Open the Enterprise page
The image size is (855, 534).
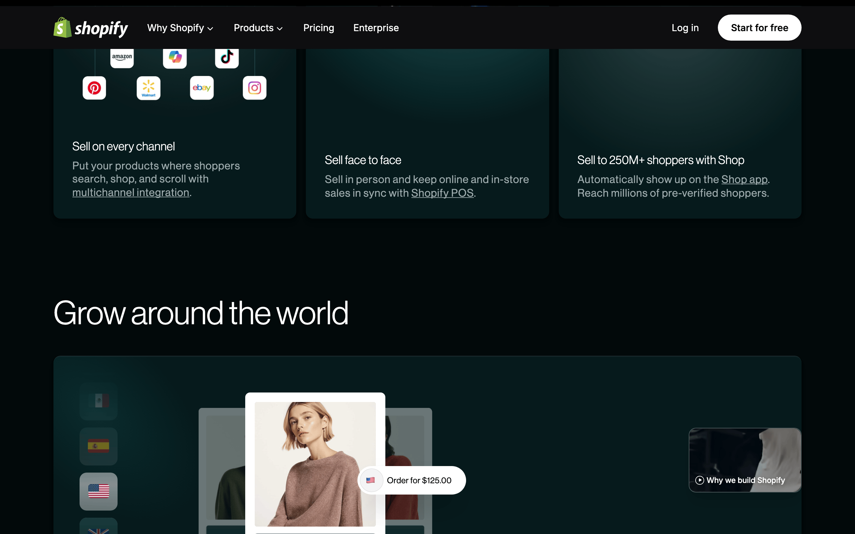click(376, 28)
